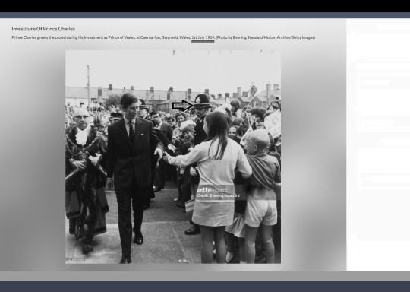Click the '1st July 1969' date in caption
410x292 pixels.
[x=203, y=37]
